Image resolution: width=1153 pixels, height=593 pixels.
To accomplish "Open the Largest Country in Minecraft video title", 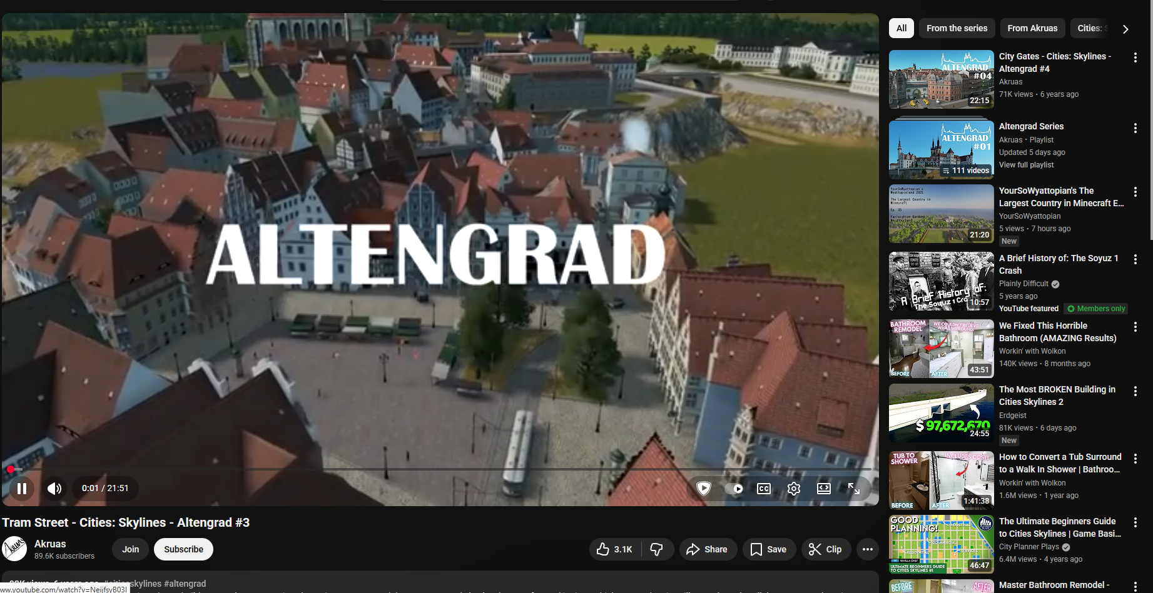I will pyautogui.click(x=1062, y=197).
